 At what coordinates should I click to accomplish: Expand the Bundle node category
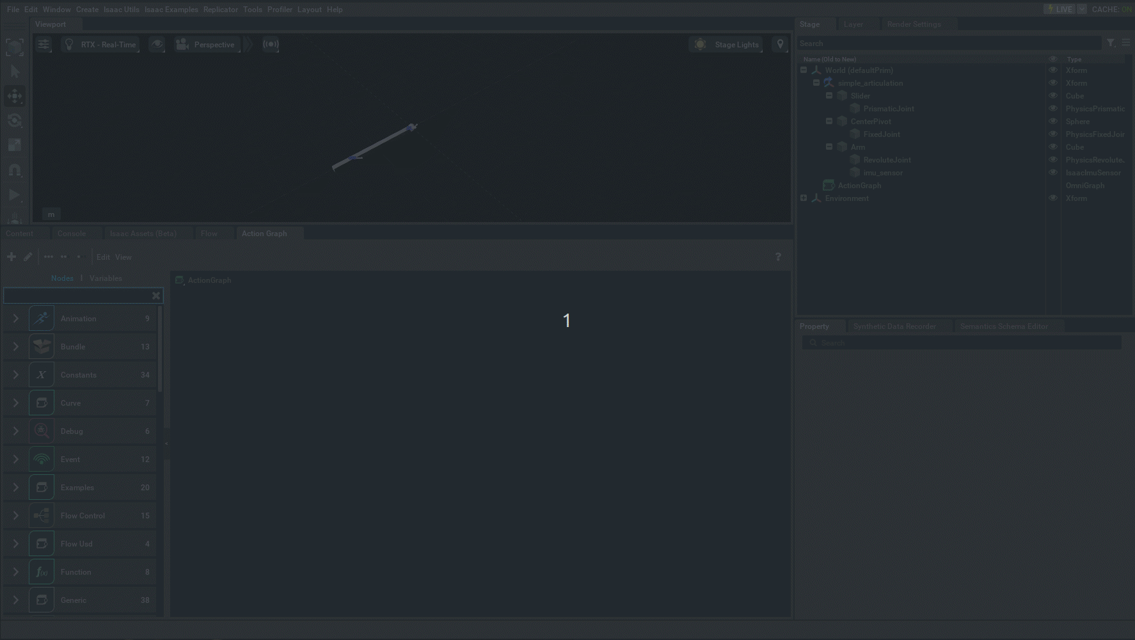click(16, 346)
